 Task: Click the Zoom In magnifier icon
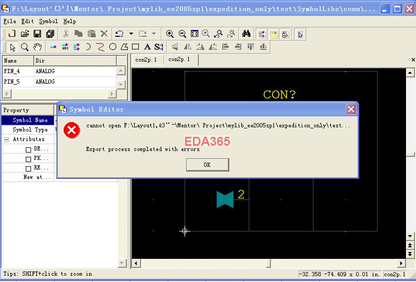coord(170,34)
